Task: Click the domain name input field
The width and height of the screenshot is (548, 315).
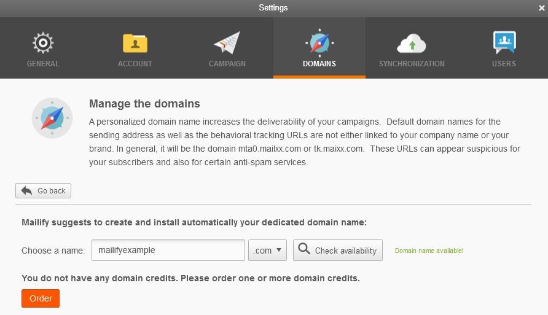Action: (x=168, y=250)
